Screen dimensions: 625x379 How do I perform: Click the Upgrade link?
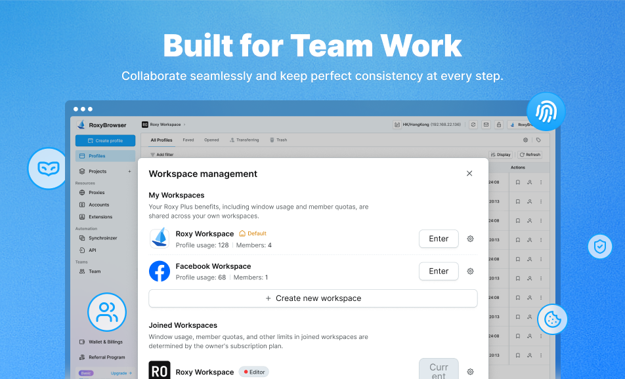pyautogui.click(x=121, y=374)
